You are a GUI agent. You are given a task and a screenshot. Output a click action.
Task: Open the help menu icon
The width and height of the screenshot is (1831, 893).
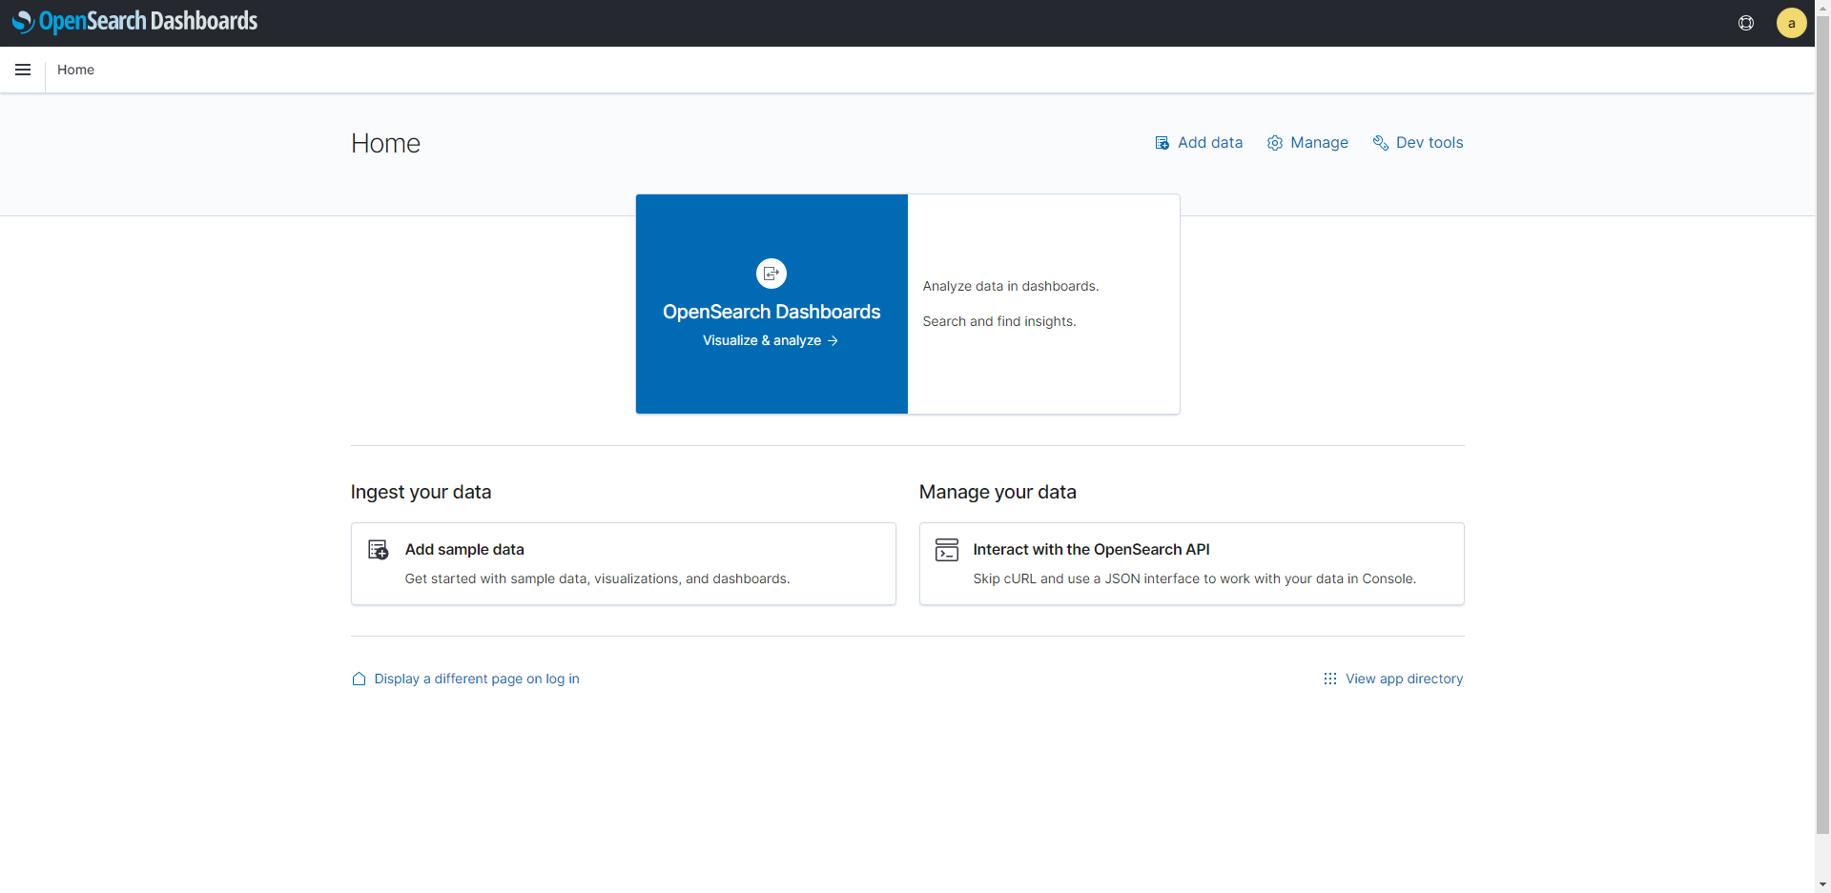1746,23
